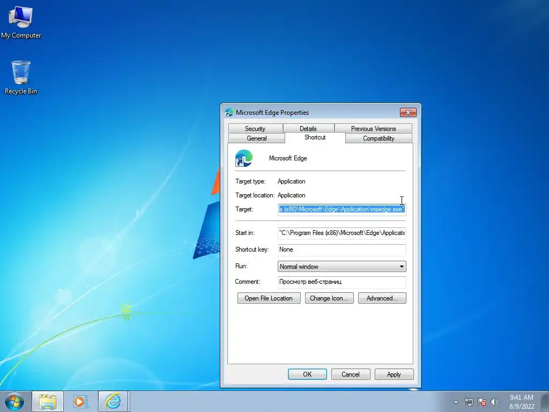Screen dimensions: 549x412
Task: Click the Cancel button
Action: (x=351, y=374)
